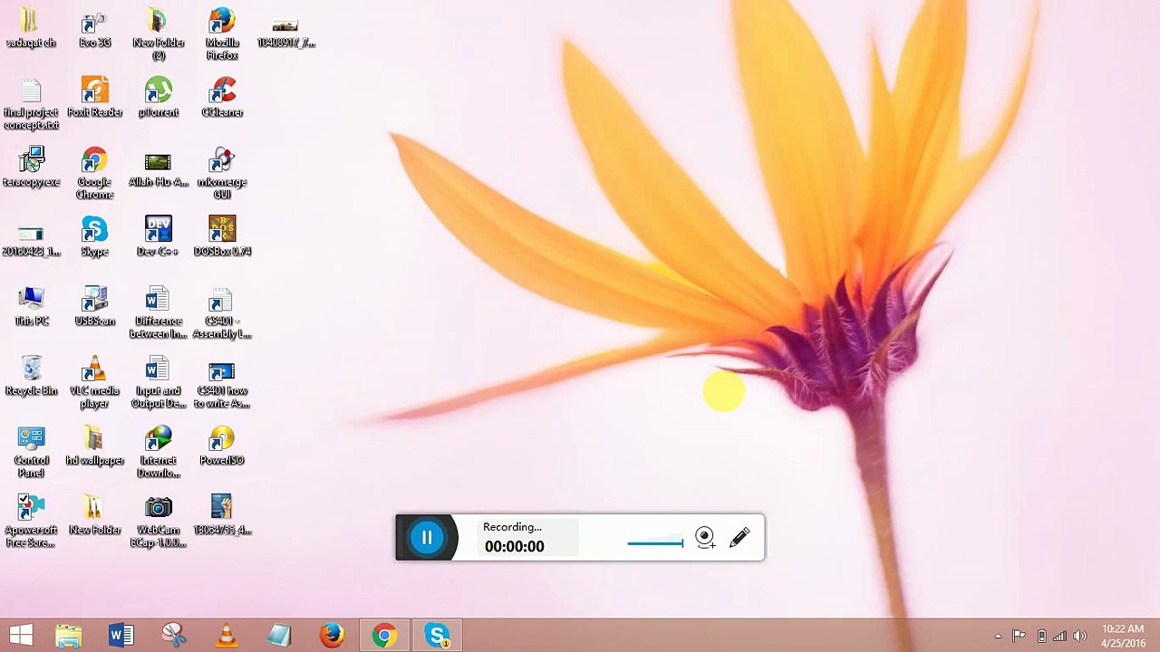
Task: Select the Skype desktop shortcut
Action: (94, 237)
